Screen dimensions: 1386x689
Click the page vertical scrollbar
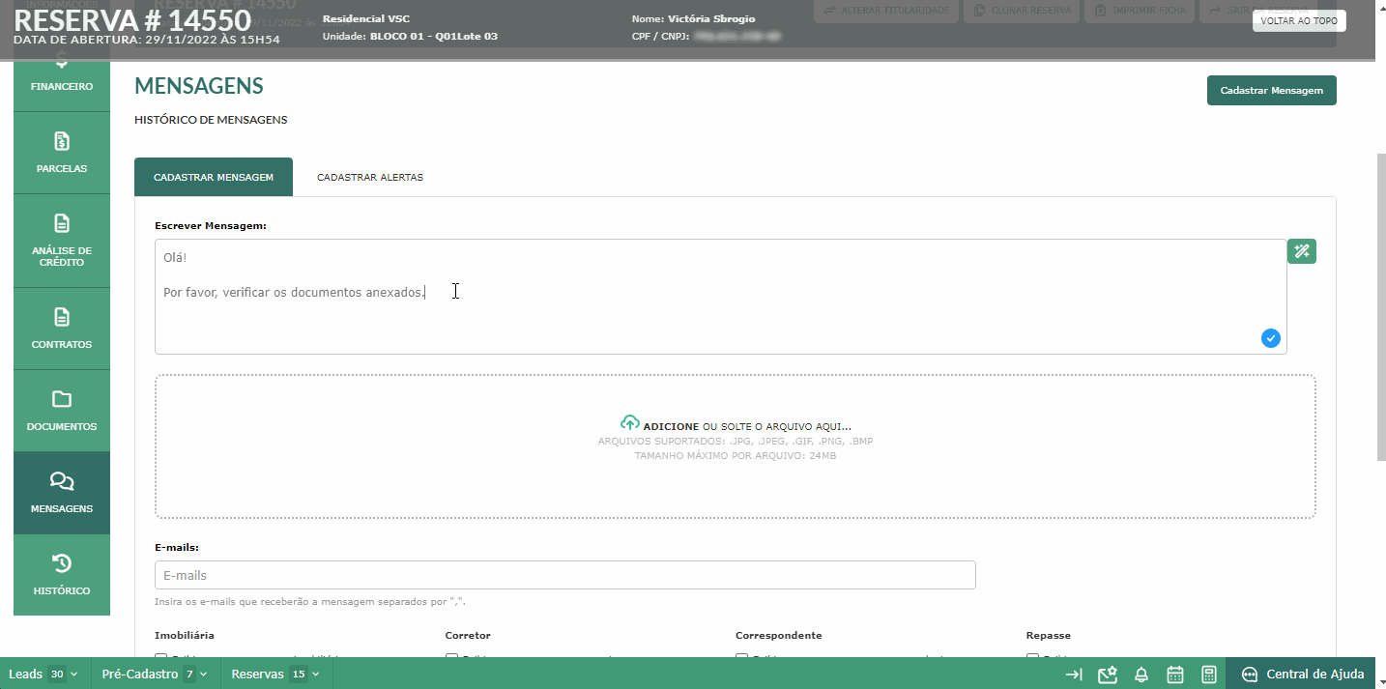pyautogui.click(x=1381, y=307)
